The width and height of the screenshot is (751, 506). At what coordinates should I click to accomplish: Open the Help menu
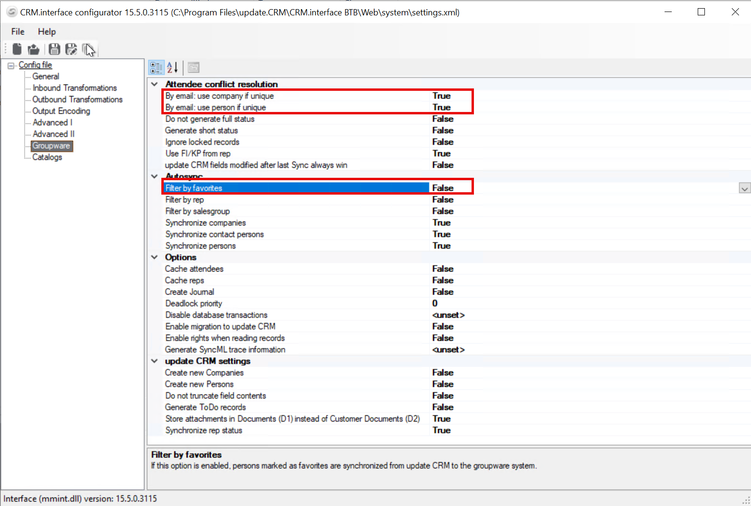click(x=47, y=32)
